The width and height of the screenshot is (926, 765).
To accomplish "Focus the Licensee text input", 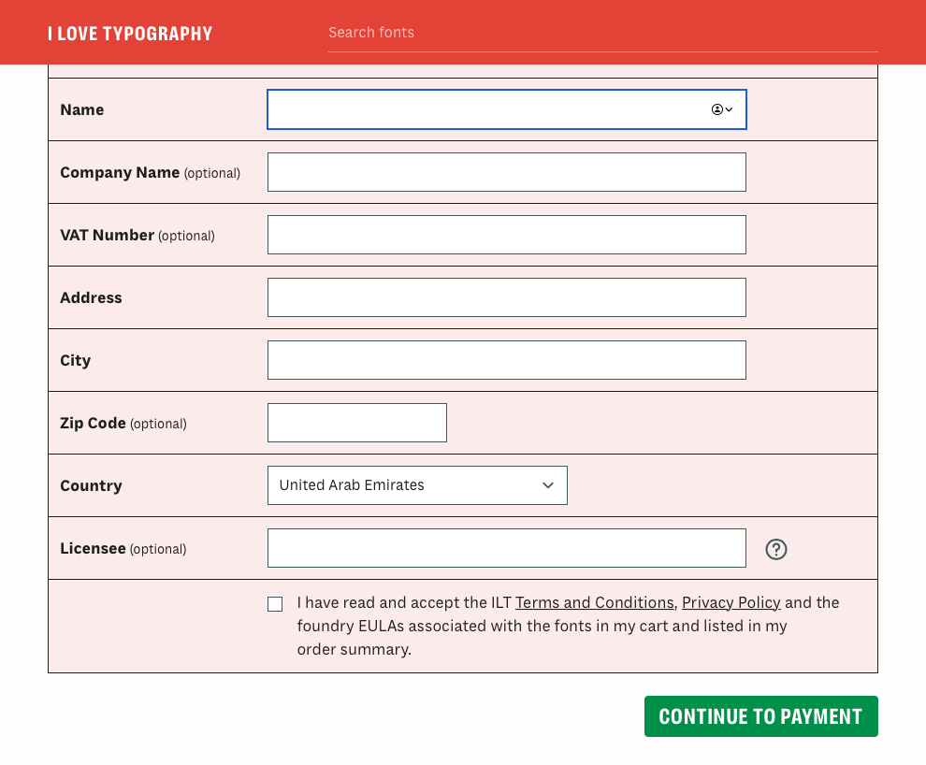I will 506,548.
